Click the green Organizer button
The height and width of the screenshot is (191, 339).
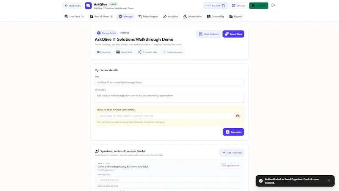(x=258, y=6)
